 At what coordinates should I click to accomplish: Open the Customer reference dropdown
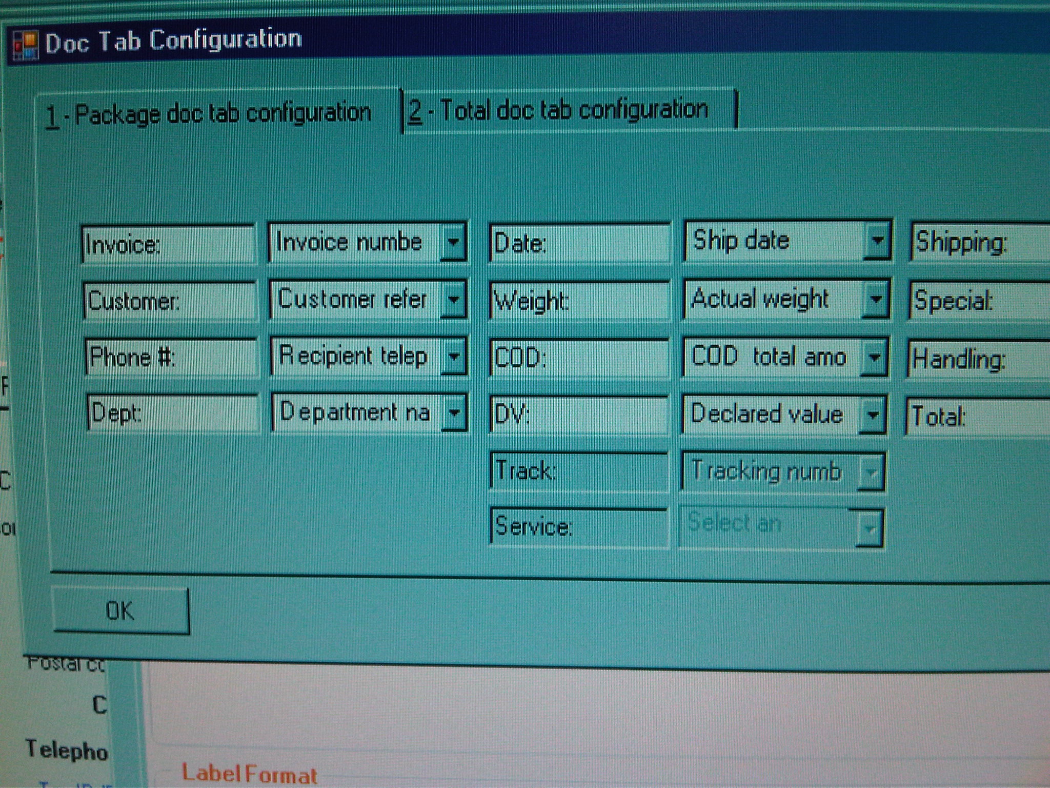(453, 300)
